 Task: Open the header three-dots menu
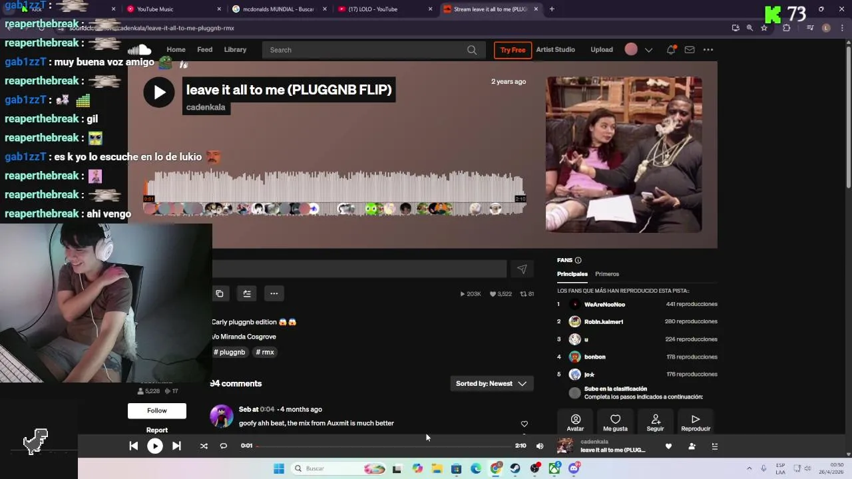(x=708, y=50)
